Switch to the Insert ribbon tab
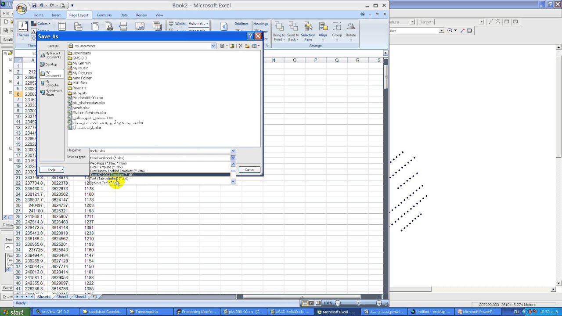Image resolution: width=562 pixels, height=316 pixels. tap(56, 15)
